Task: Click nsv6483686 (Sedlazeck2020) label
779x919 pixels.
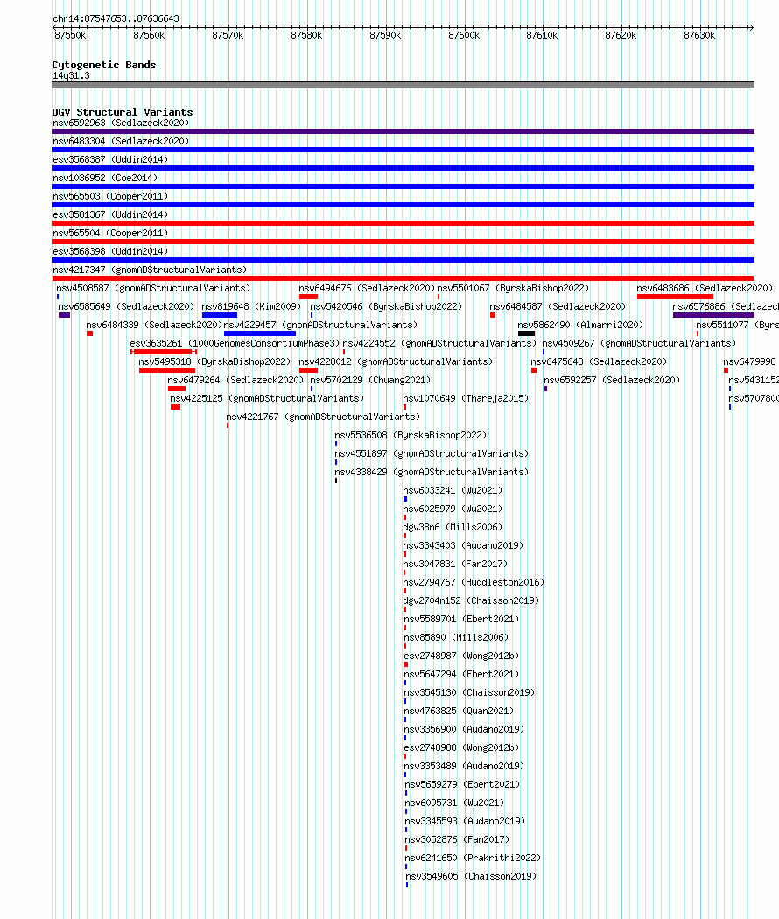Action: coord(705,288)
